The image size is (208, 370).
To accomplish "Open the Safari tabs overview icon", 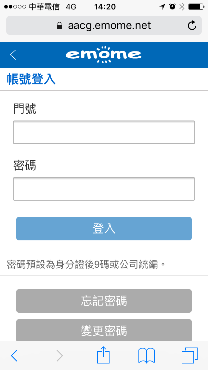I will 189,355.
